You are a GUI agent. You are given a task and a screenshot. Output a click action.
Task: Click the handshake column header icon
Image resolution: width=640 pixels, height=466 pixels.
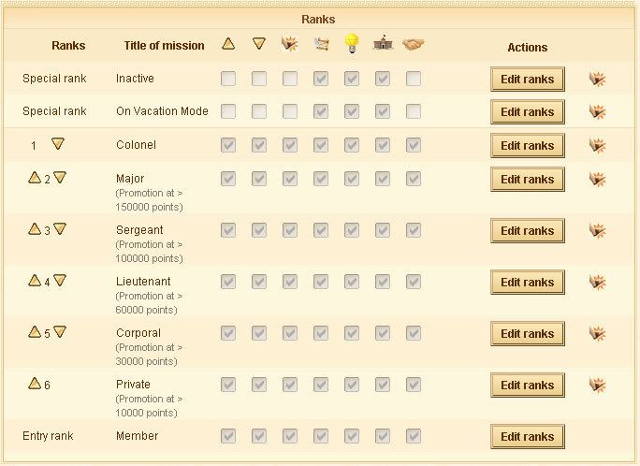413,44
